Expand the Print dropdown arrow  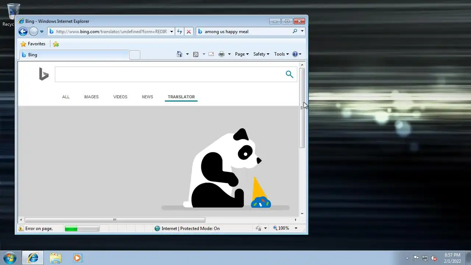229,54
